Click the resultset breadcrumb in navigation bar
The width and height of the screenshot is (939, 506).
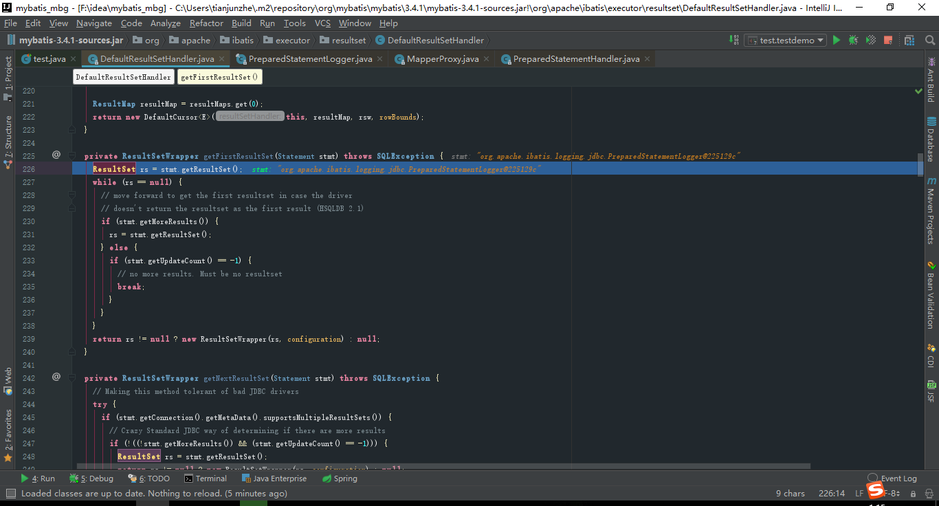point(349,40)
